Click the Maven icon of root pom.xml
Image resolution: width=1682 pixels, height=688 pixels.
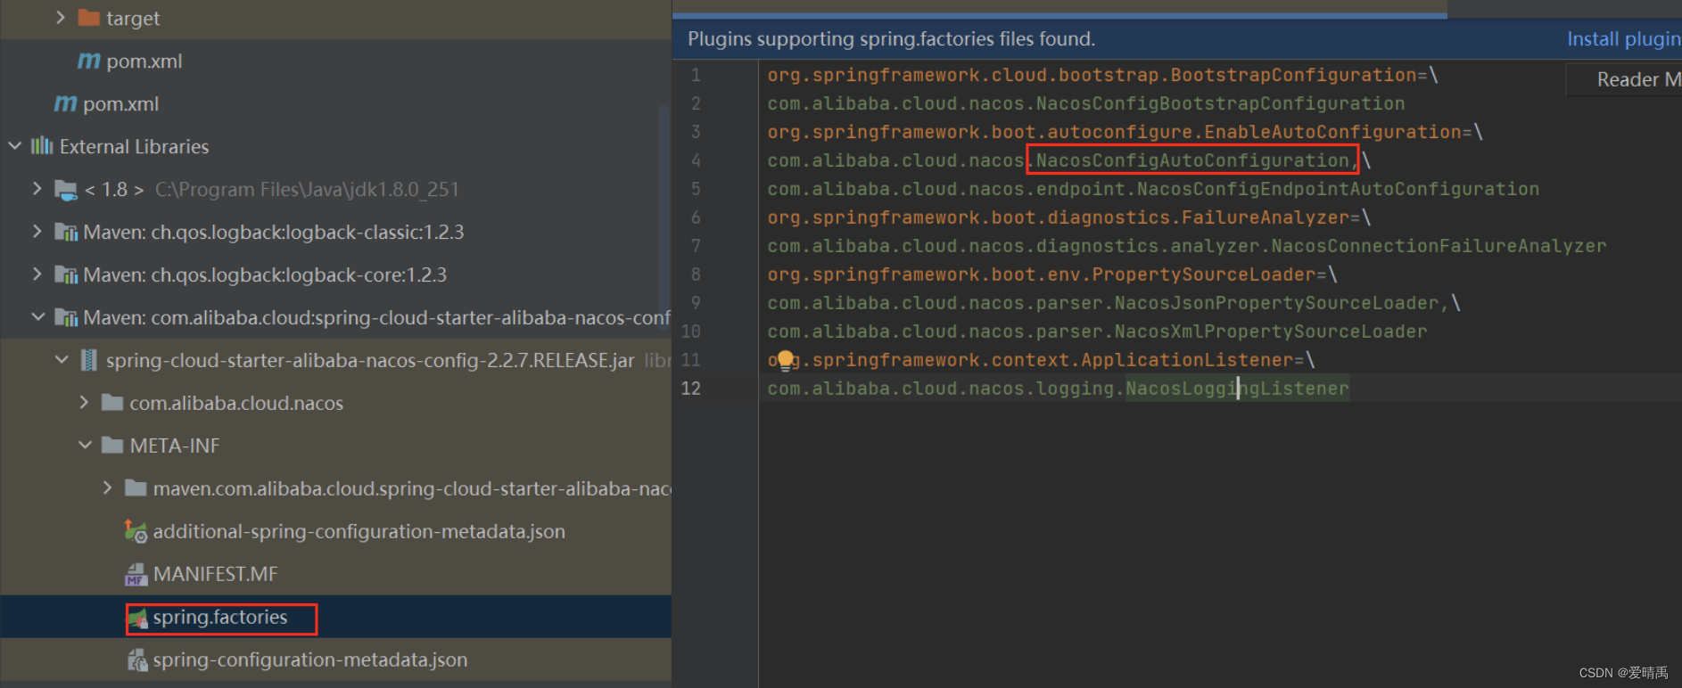[65, 103]
